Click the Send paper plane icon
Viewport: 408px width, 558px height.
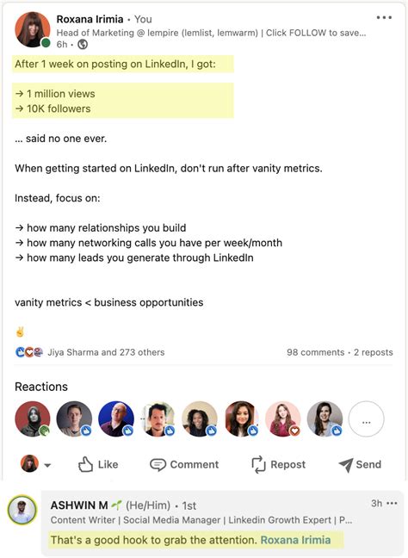pyautogui.click(x=346, y=465)
